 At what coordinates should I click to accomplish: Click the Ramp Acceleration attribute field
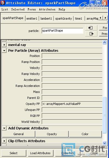point(72,86)
